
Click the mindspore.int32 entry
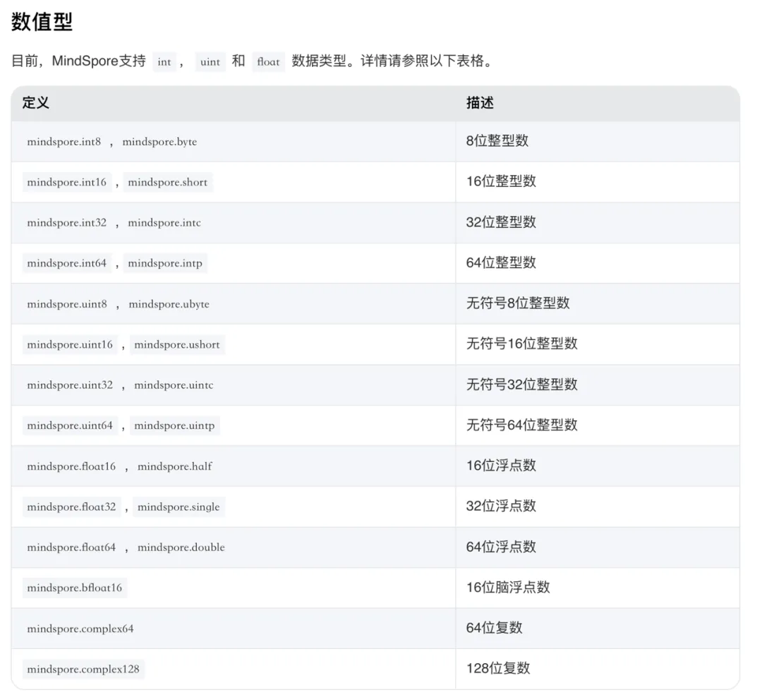tap(67, 223)
